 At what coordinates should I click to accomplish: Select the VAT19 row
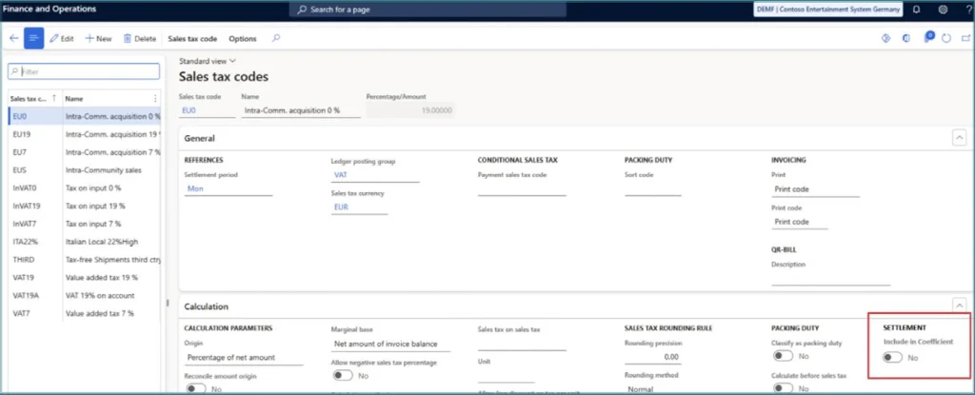[x=84, y=277]
